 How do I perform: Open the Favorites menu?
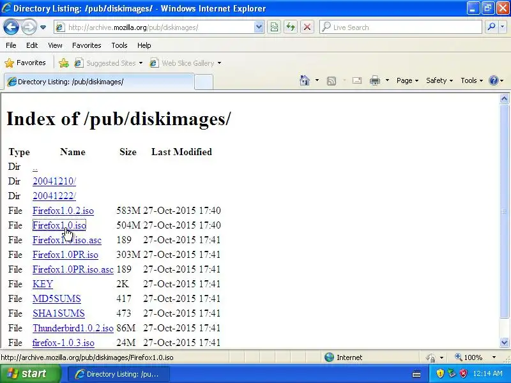pyautogui.click(x=87, y=45)
